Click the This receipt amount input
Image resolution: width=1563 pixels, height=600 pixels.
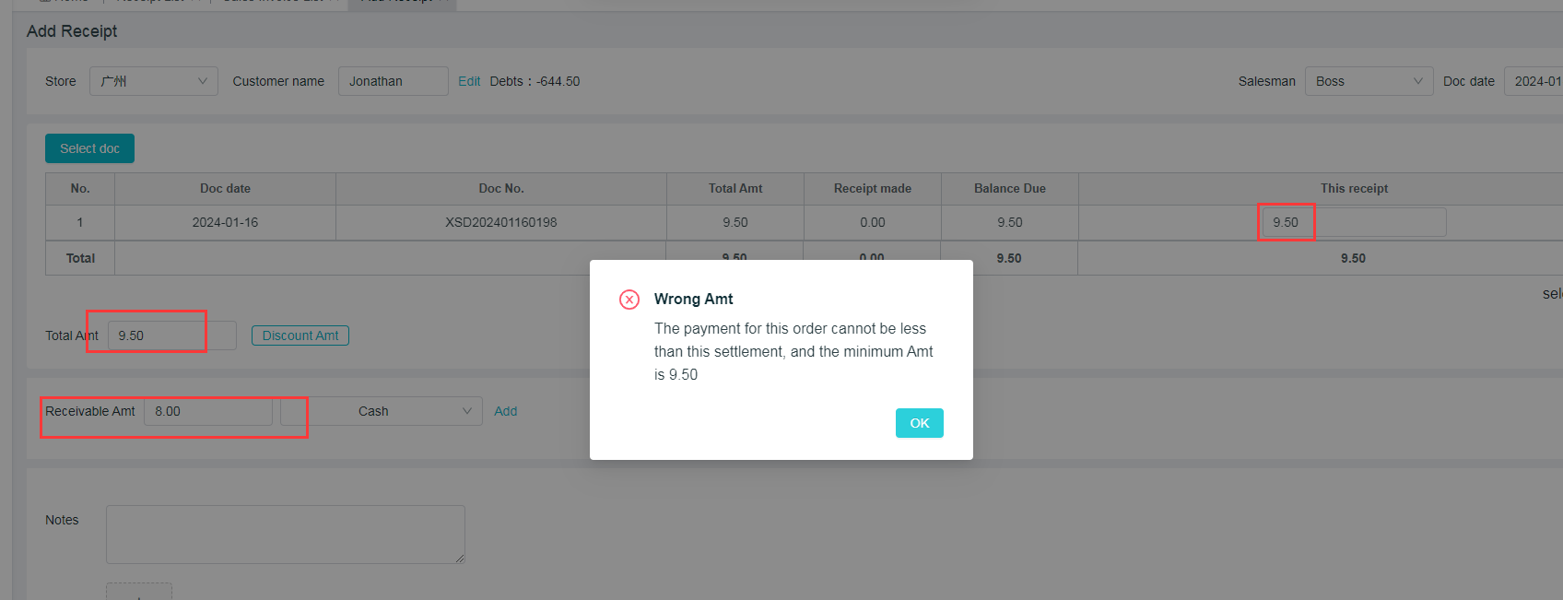1353,222
